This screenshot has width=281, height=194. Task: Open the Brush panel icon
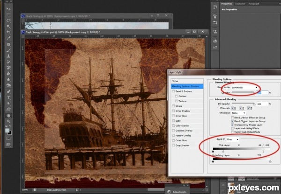coord(215,22)
